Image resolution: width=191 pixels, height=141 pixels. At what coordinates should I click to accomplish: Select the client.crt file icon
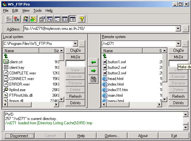click(x=6, y=62)
